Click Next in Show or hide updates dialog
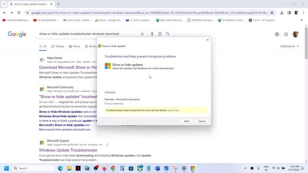This screenshot has width=308, height=173. coord(186,121)
